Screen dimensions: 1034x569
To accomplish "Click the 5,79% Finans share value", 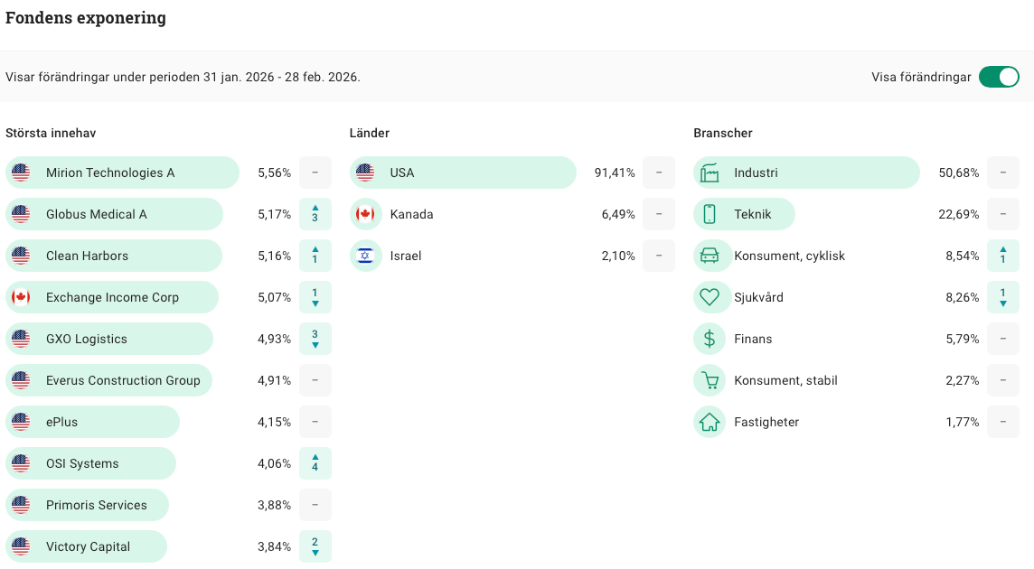I will click(962, 339).
